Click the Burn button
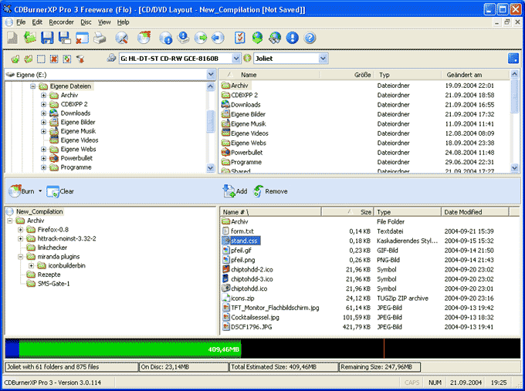This screenshot has height=391, width=525. pyautogui.click(x=23, y=190)
